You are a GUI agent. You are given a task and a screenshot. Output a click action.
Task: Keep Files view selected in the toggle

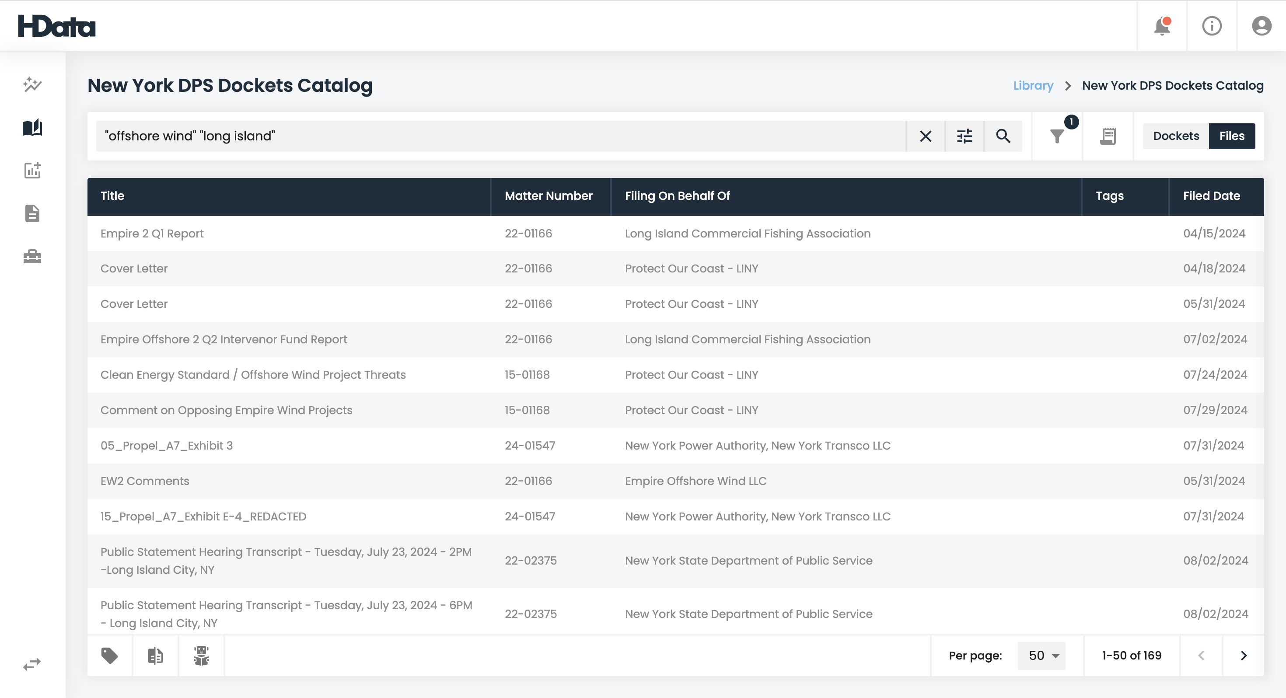point(1232,135)
